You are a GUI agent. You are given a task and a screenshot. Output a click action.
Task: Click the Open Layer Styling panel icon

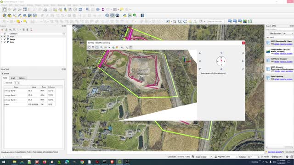coord(2,29)
